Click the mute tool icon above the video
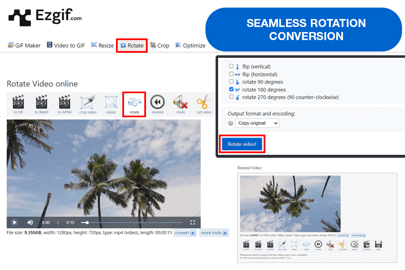The image size is (405, 270). tap(181, 104)
